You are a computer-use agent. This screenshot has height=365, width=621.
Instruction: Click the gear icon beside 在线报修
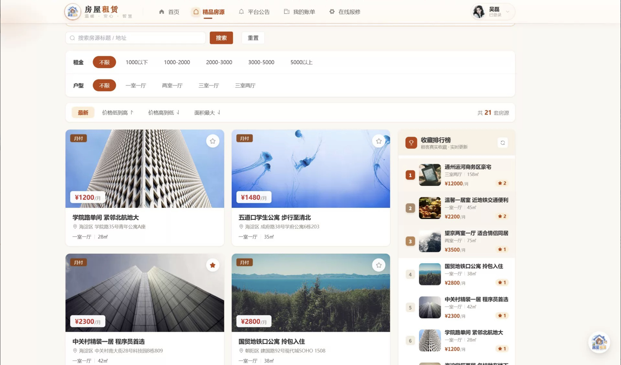click(332, 12)
